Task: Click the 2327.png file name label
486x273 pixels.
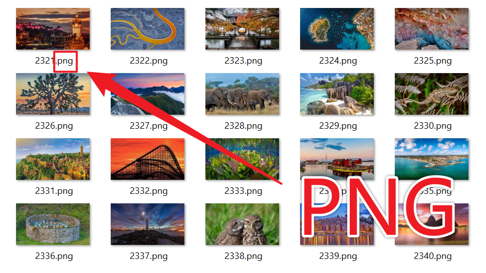Action: (x=148, y=126)
